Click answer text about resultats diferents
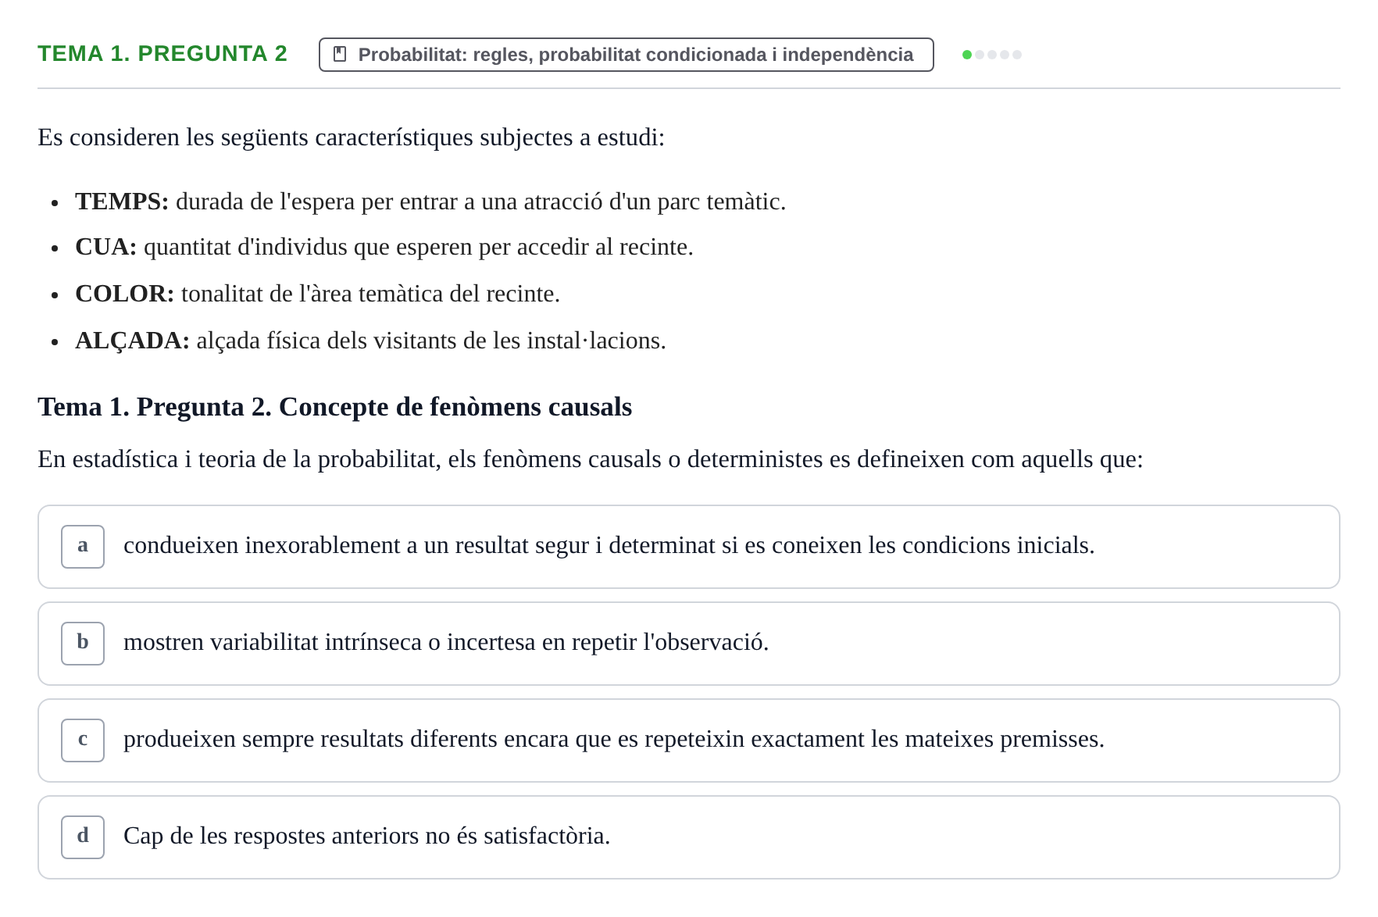This screenshot has height=917, width=1378. (x=614, y=739)
